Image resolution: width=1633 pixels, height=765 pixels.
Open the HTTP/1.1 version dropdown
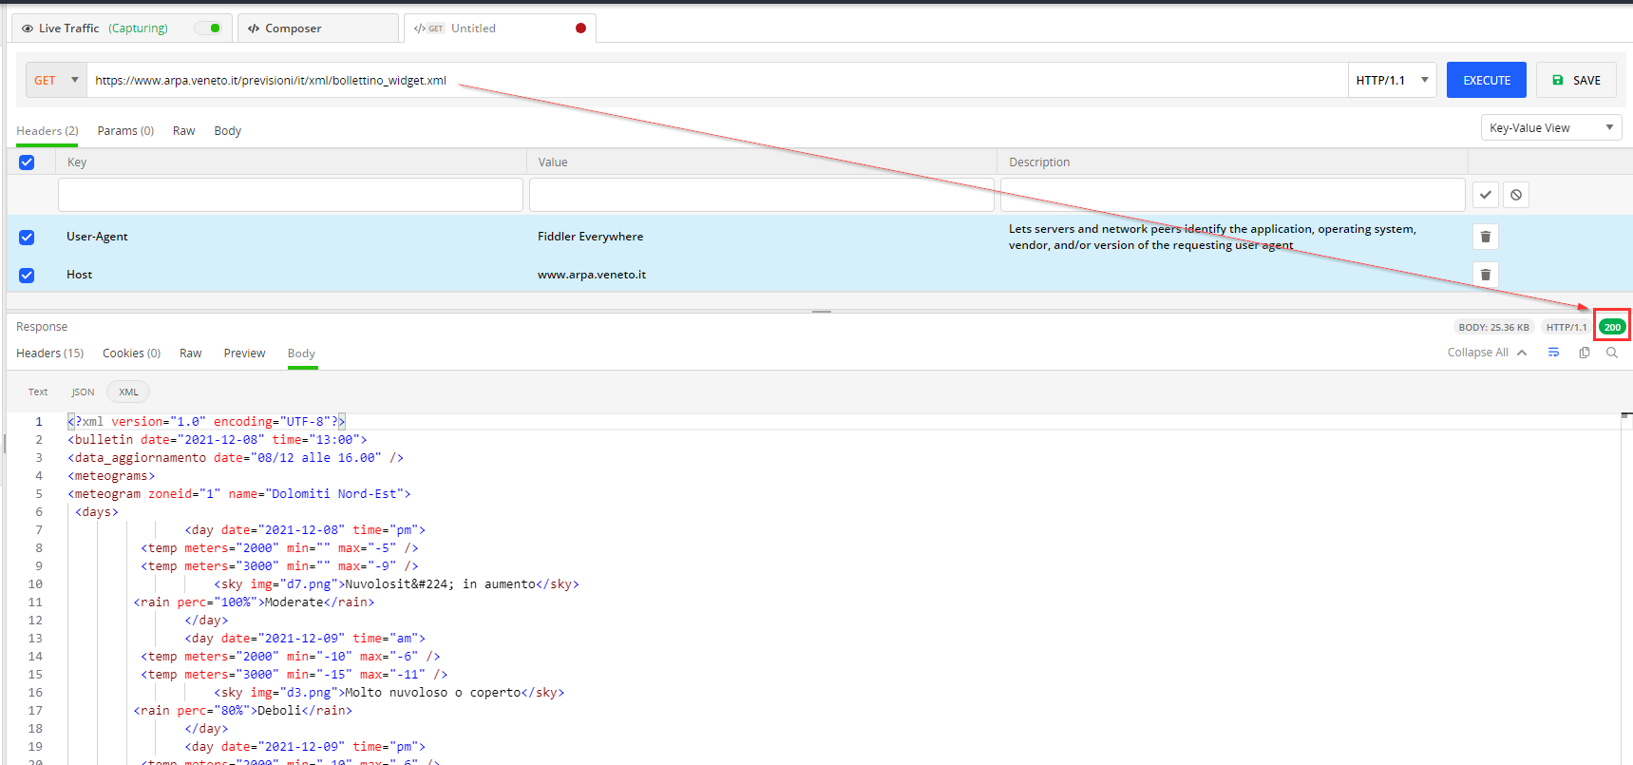tap(1392, 80)
